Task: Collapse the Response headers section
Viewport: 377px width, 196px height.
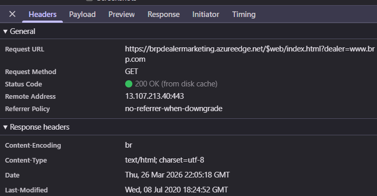Action: pos(5,127)
